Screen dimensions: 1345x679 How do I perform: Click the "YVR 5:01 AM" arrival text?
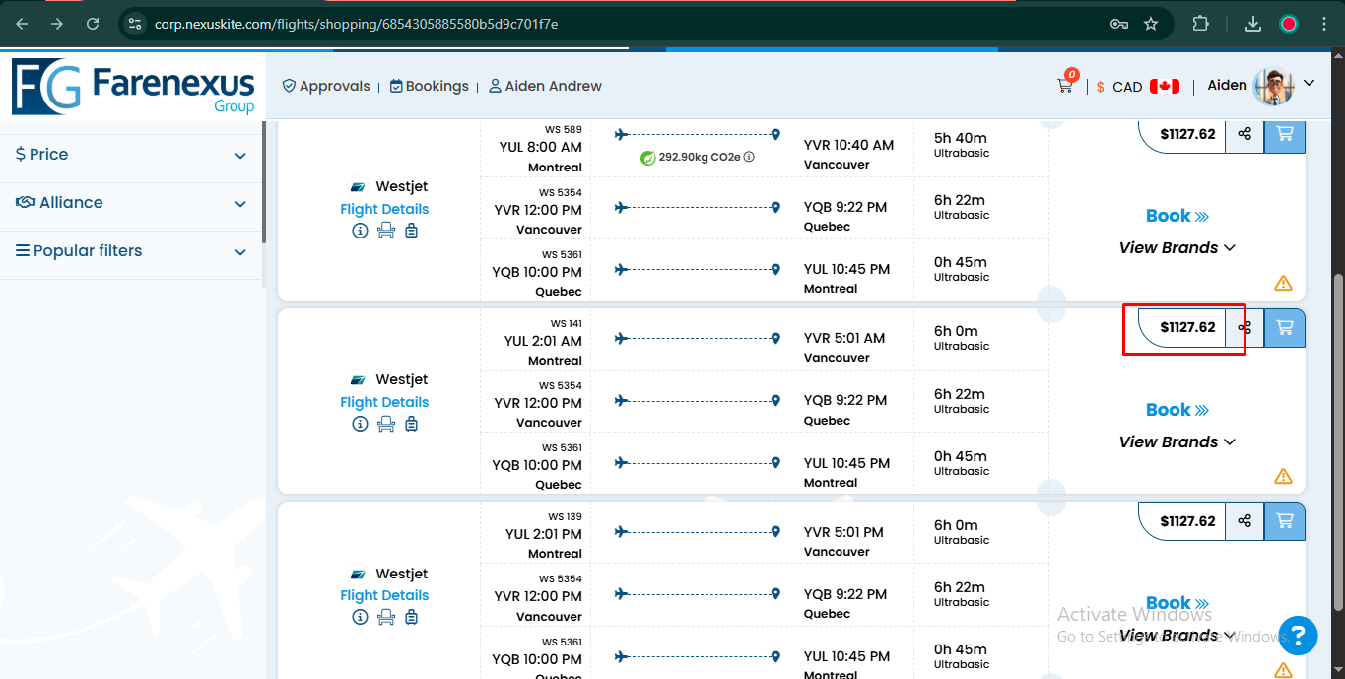coord(844,338)
